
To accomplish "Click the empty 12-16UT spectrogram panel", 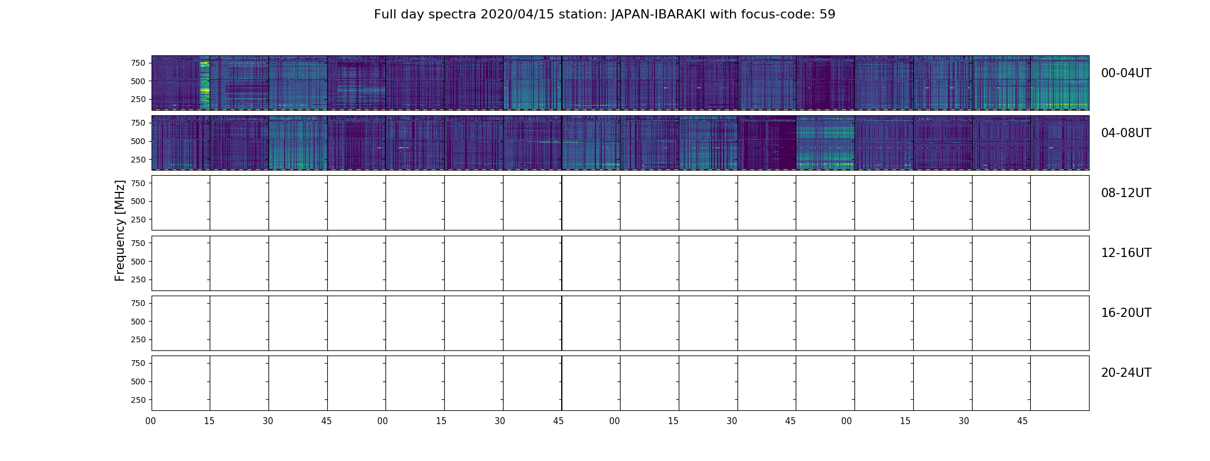I will pos(620,263).
